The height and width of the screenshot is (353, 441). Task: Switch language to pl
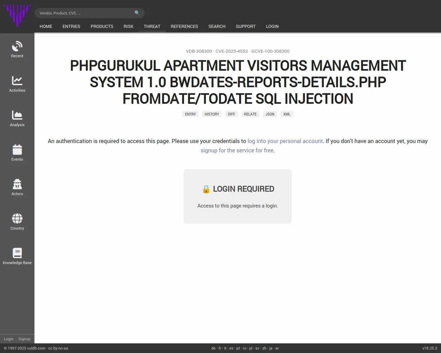pos(251,348)
